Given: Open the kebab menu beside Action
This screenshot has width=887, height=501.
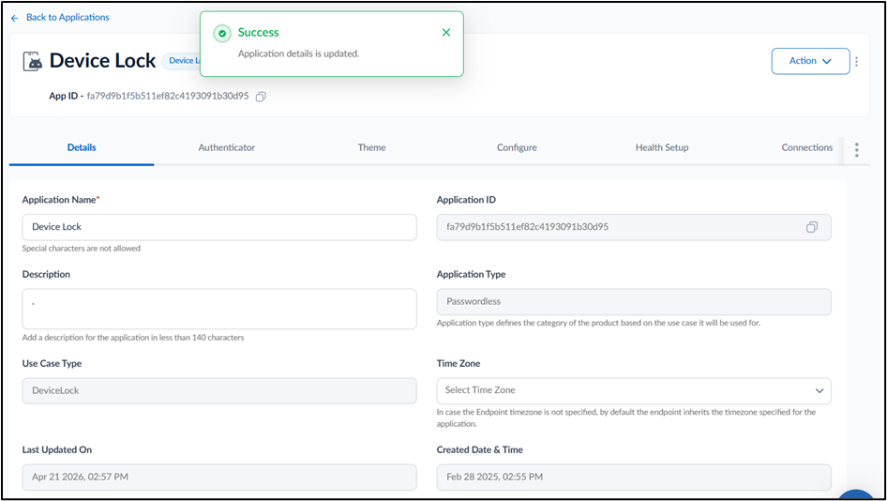Looking at the screenshot, I should click(856, 61).
